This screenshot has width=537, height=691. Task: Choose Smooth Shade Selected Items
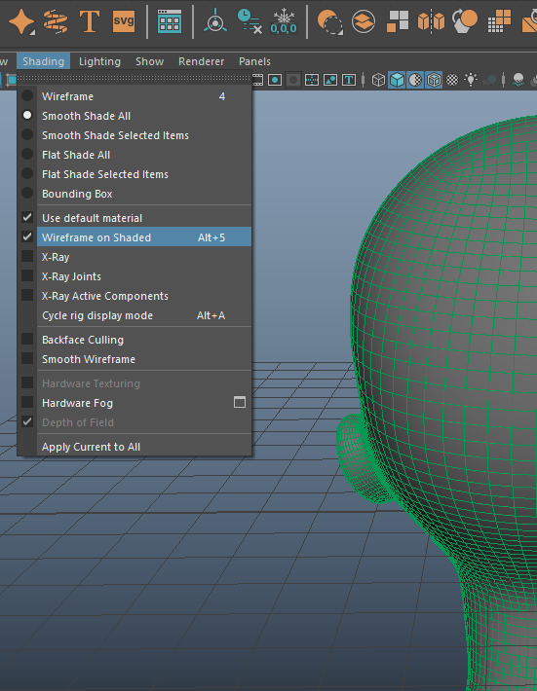coord(134,135)
